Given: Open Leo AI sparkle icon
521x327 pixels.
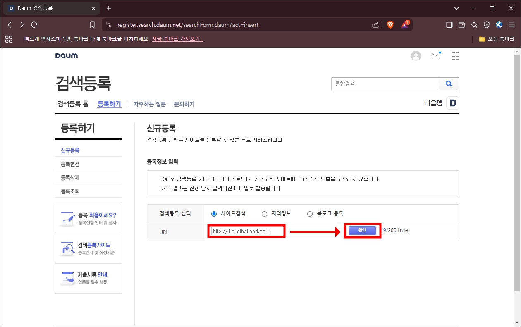Looking at the screenshot, I should [474, 25].
